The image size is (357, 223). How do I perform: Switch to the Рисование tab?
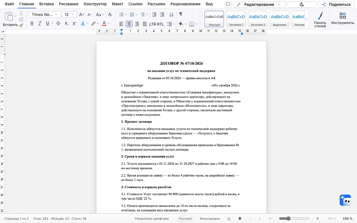[68, 4]
